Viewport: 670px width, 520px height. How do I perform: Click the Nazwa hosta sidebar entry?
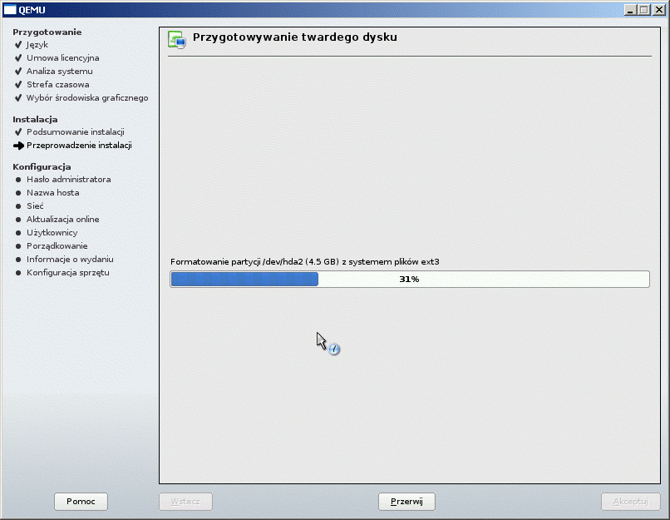52,193
